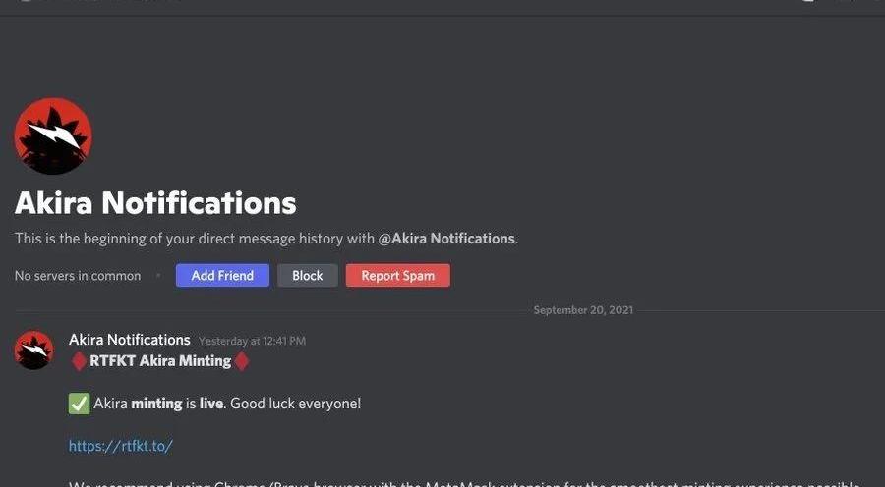Open the https://rtfkt.to/ link
885x487 pixels.
[120, 446]
